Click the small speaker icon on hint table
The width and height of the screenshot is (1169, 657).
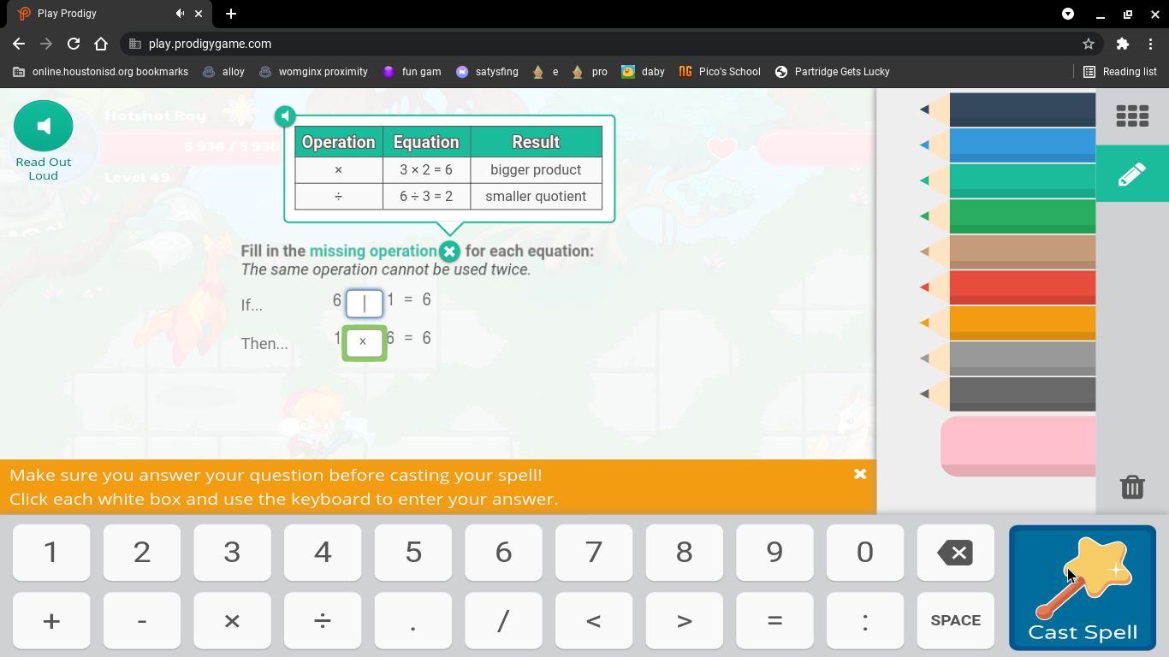pos(285,115)
